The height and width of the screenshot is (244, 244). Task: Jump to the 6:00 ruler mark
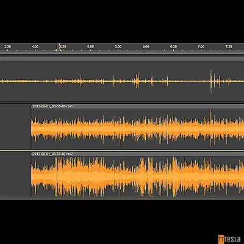[x=146, y=46]
